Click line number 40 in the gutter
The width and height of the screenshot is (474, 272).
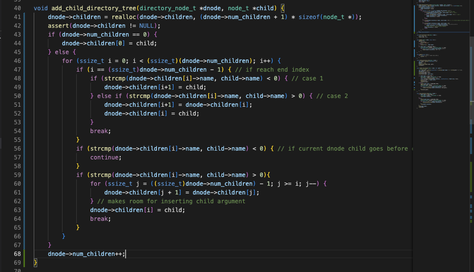point(17,8)
